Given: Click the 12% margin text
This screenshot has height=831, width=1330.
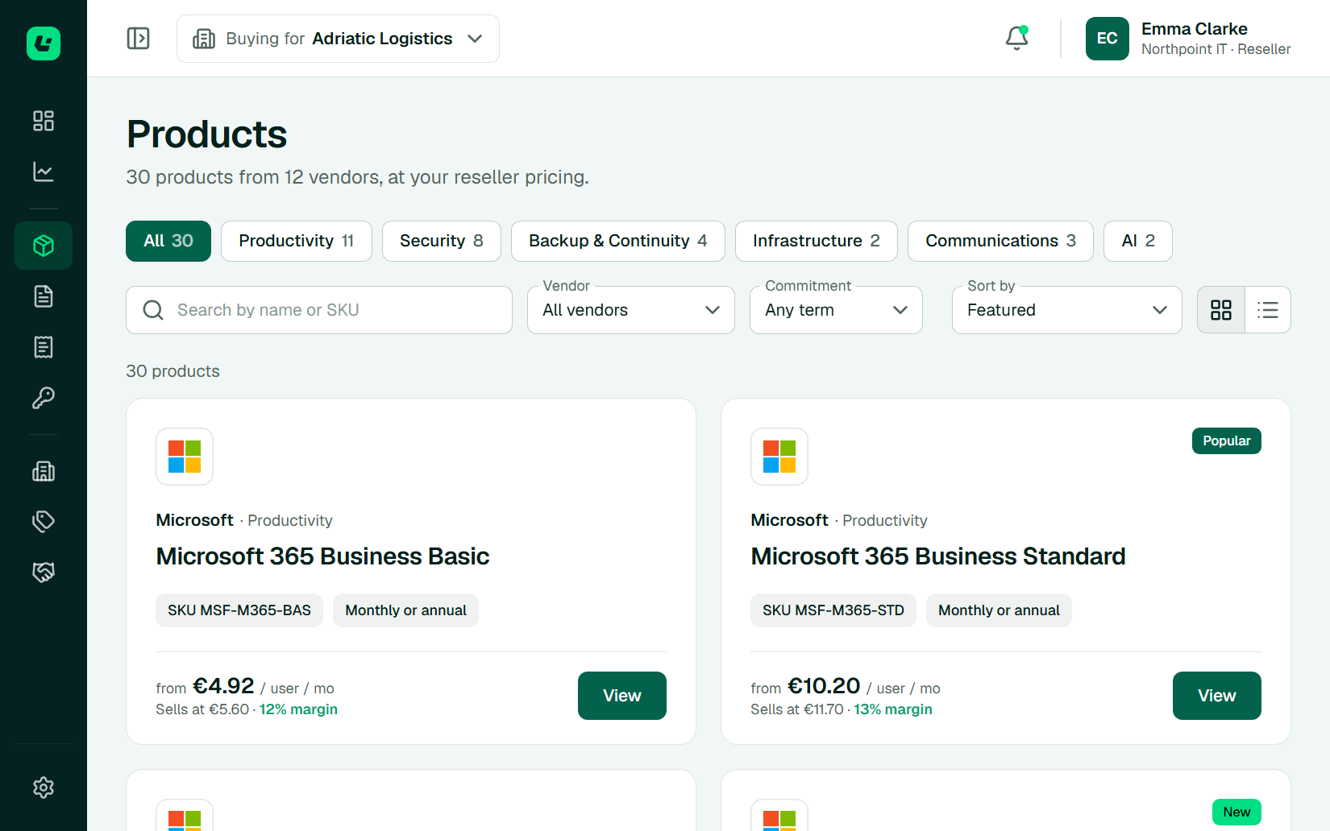Looking at the screenshot, I should [x=298, y=709].
